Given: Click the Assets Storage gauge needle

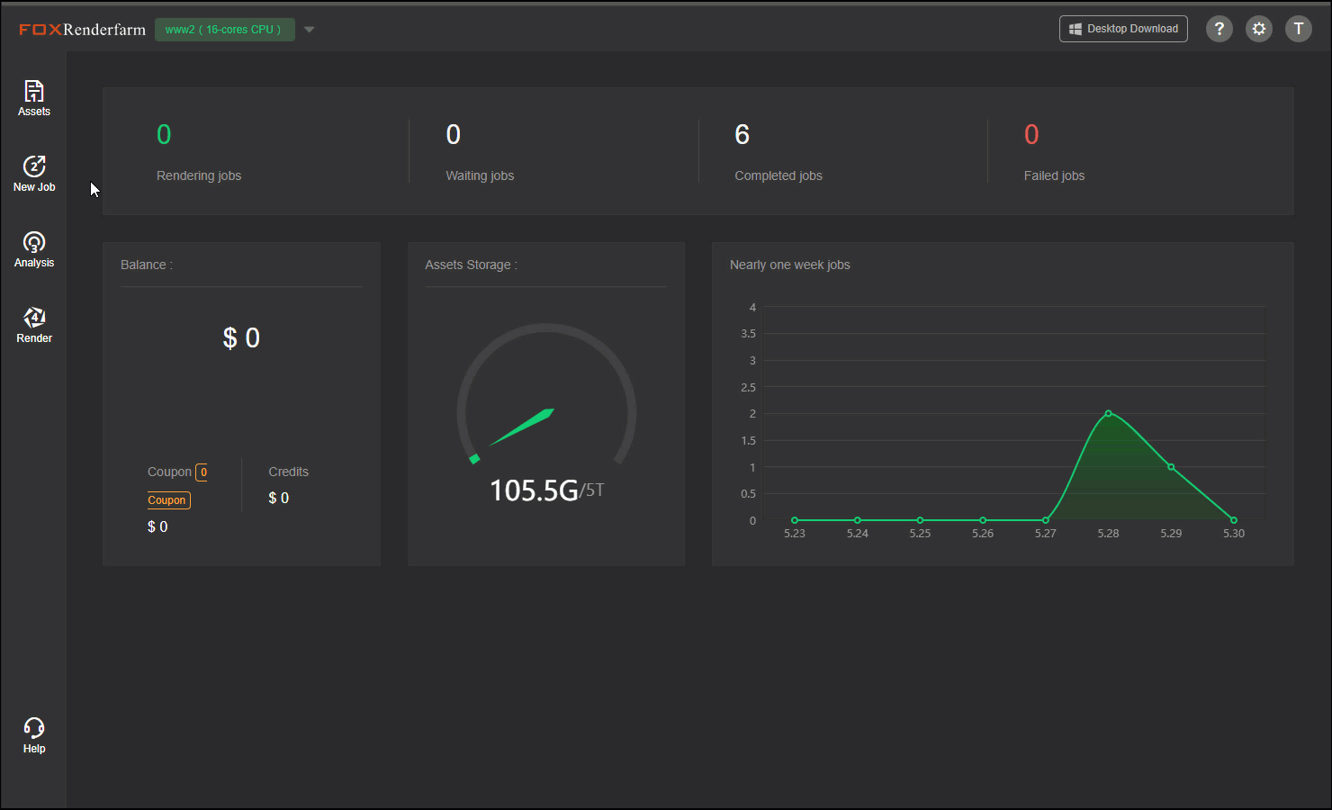Looking at the screenshot, I should click(x=522, y=427).
